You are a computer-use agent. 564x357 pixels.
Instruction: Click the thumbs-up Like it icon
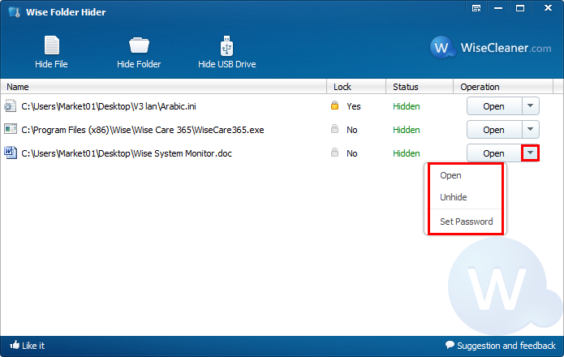click(x=15, y=345)
